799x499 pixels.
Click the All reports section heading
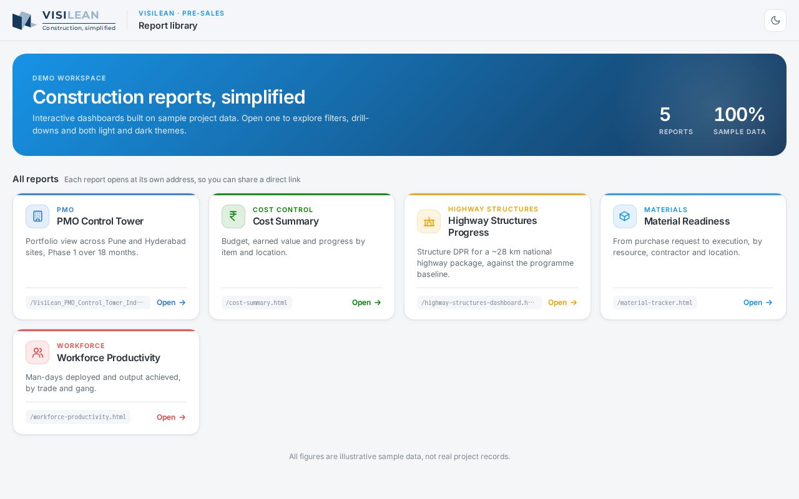pos(36,179)
